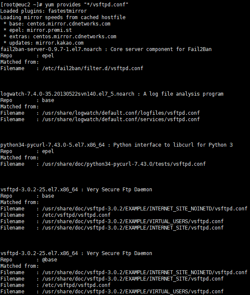Click the first vsftpd-3.0.2-25 package header
This screenshot has width=250, height=295.
coord(76,190)
